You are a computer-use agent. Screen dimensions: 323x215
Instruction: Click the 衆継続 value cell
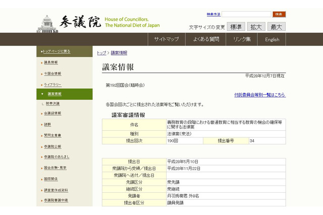pyautogui.click(x=226, y=189)
